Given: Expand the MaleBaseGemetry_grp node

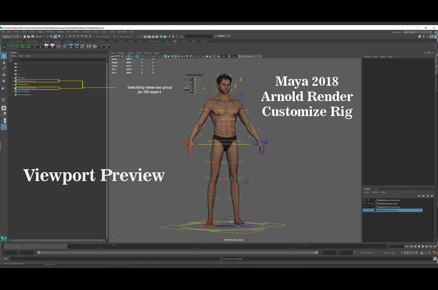Looking at the screenshot, I should click(13, 81).
